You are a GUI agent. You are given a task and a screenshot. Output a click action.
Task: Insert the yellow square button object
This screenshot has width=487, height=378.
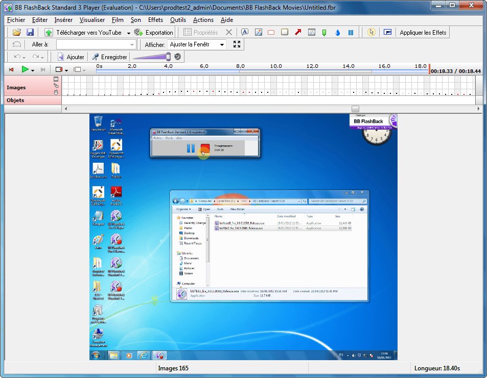[x=285, y=32]
